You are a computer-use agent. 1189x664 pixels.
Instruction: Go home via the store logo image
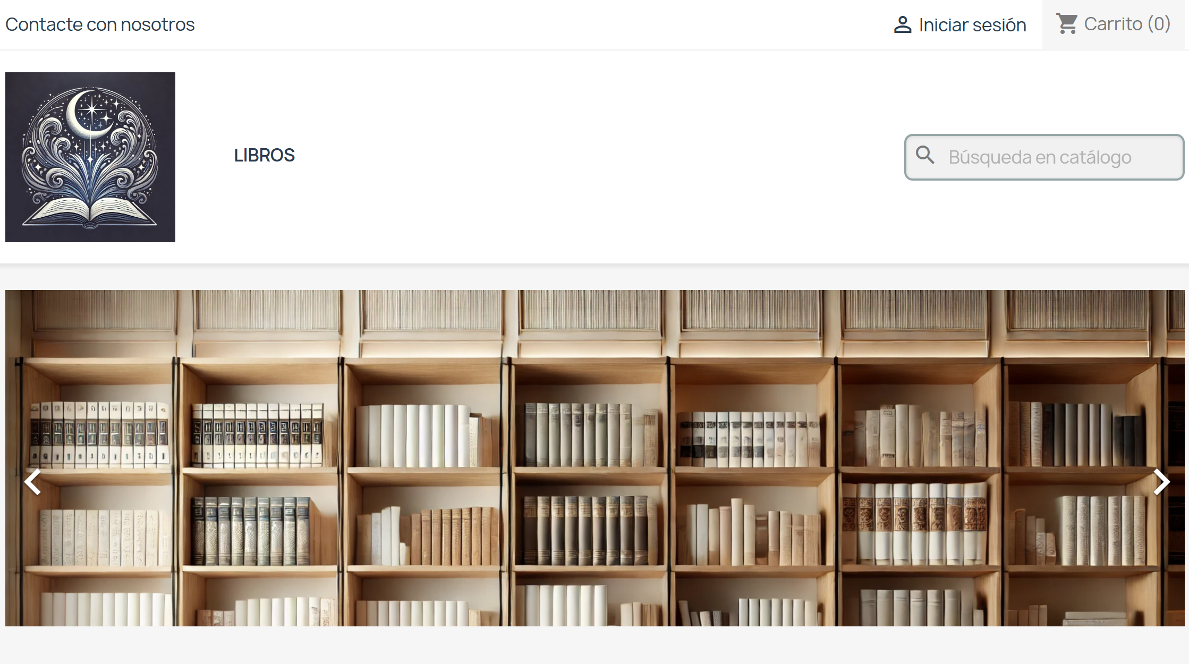coord(90,157)
